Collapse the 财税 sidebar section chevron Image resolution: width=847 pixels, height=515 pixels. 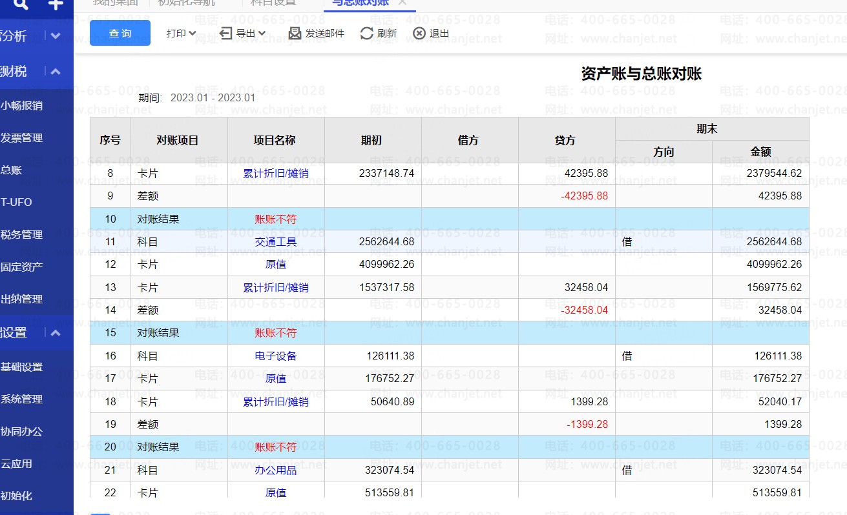point(56,72)
